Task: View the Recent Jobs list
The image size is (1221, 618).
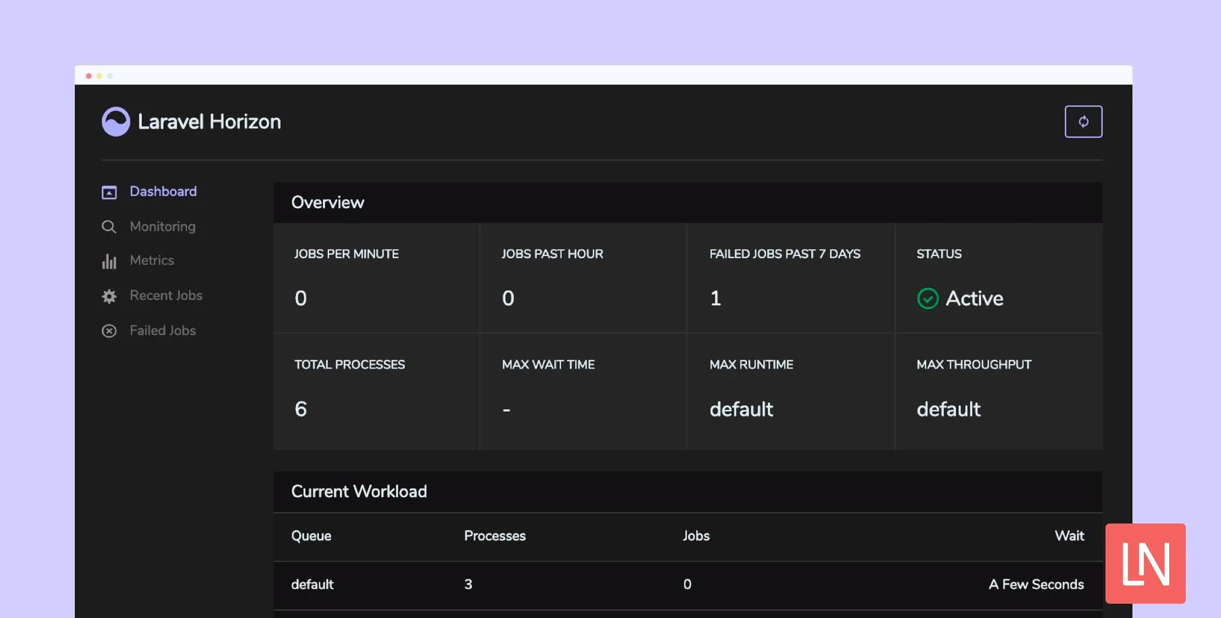Action: pos(166,296)
